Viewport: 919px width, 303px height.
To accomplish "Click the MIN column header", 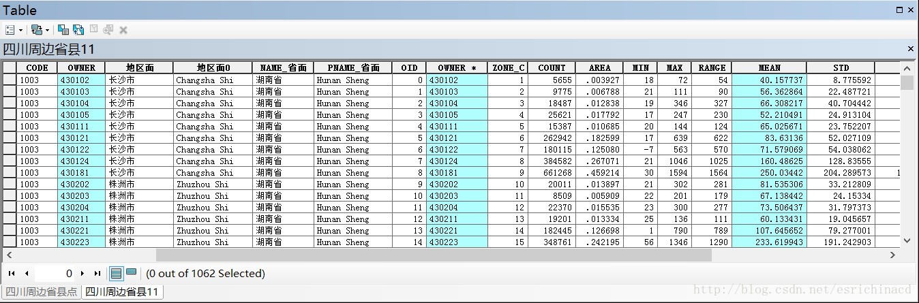I will coord(640,68).
